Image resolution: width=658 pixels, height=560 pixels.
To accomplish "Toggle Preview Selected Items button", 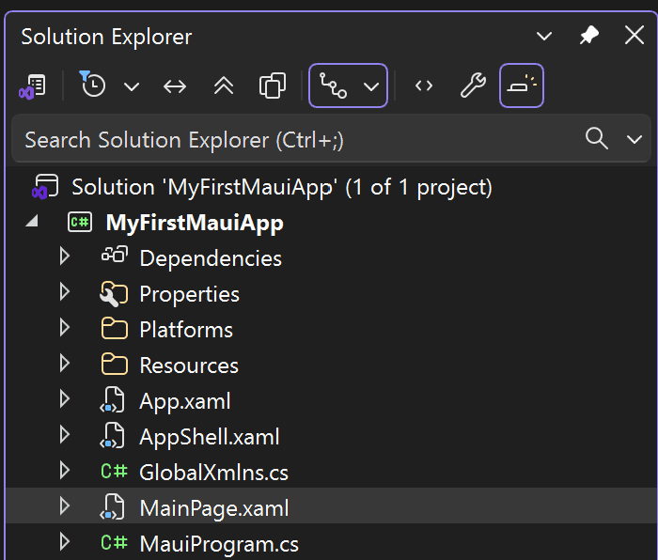I will tap(522, 86).
